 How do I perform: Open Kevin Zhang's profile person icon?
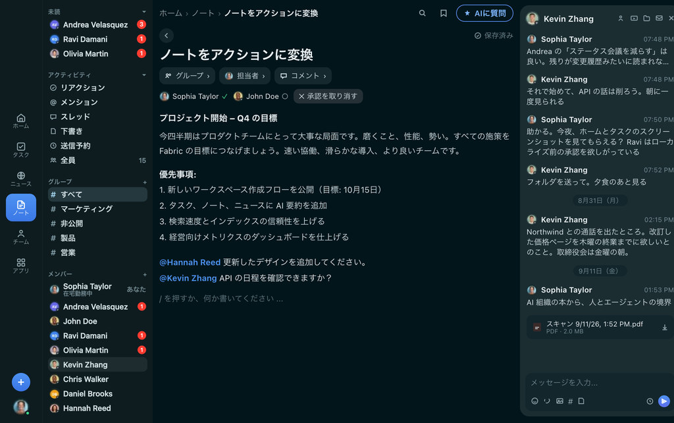pyautogui.click(x=620, y=18)
